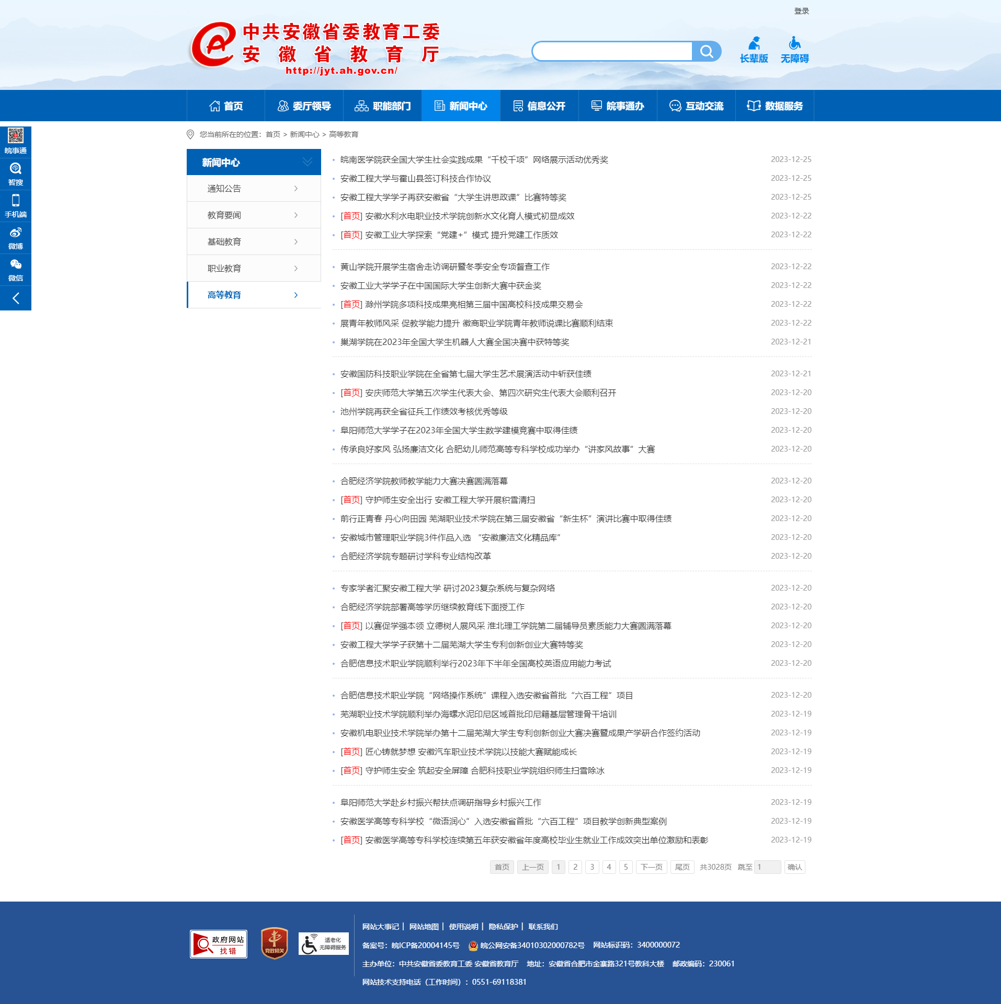Image resolution: width=1001 pixels, height=1004 pixels.
Task: Click the 政府网站找错 badge
Action: pos(219,944)
